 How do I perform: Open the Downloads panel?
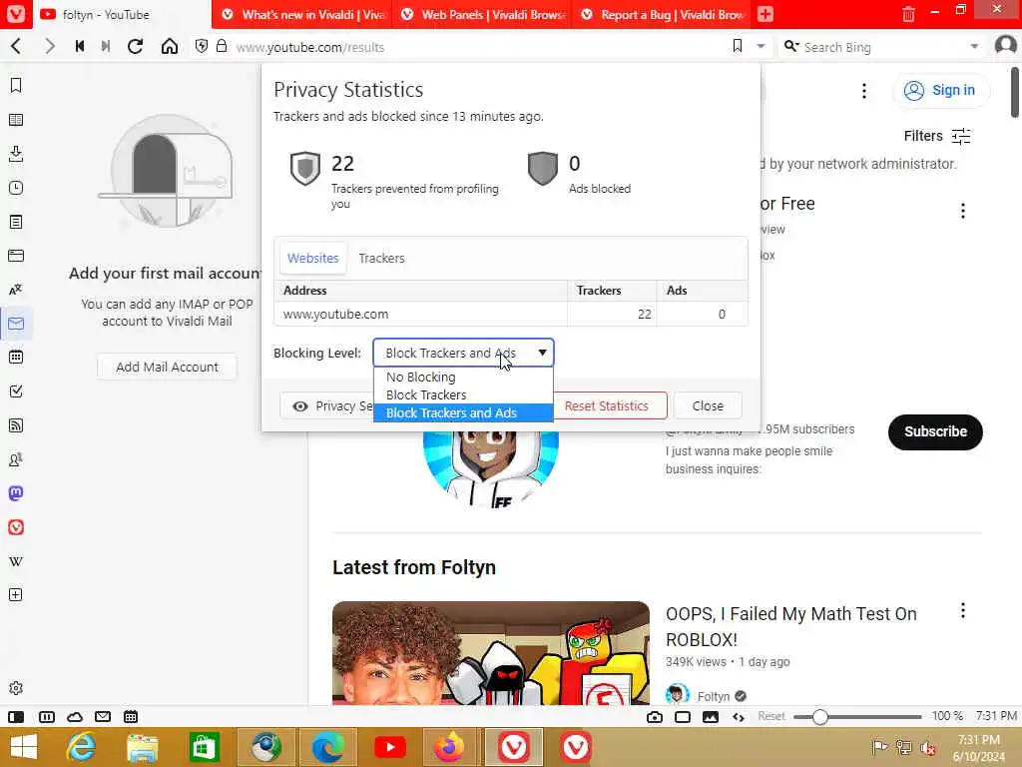[x=16, y=154]
